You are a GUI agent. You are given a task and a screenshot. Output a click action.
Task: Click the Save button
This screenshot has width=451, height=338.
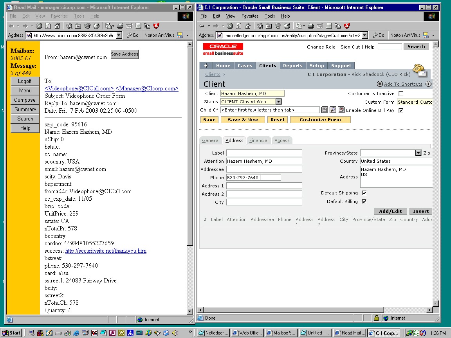[x=209, y=120]
